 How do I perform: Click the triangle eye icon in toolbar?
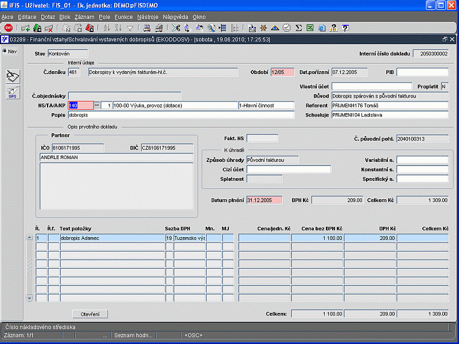(x=275, y=28)
